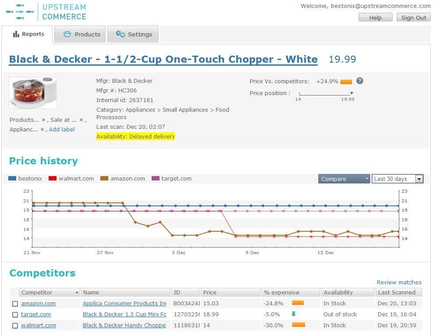Image resolution: width=433 pixels, height=336 pixels.
Task: Open the Last 30 days dropdown arrow
Action: click(419, 179)
